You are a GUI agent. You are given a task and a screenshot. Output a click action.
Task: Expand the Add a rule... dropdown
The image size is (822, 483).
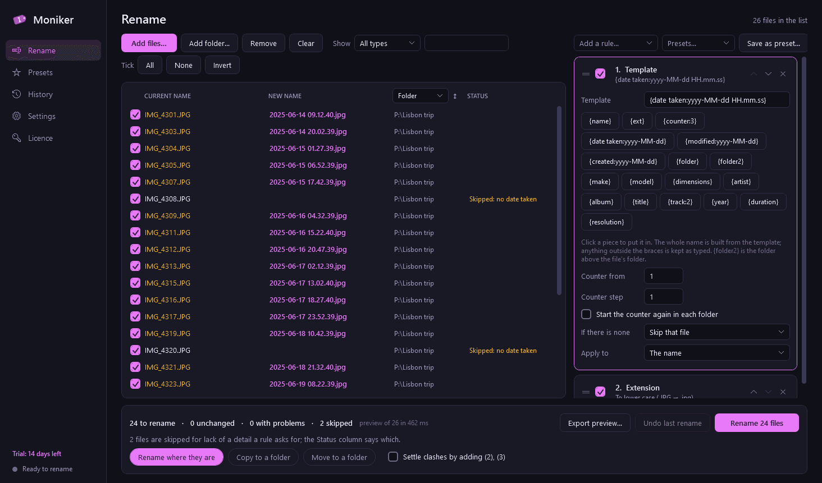(616, 43)
